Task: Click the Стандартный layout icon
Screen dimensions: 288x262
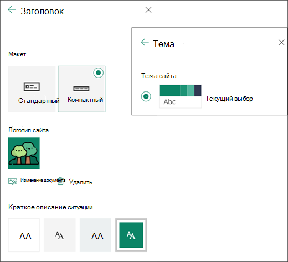Action: coord(32,86)
